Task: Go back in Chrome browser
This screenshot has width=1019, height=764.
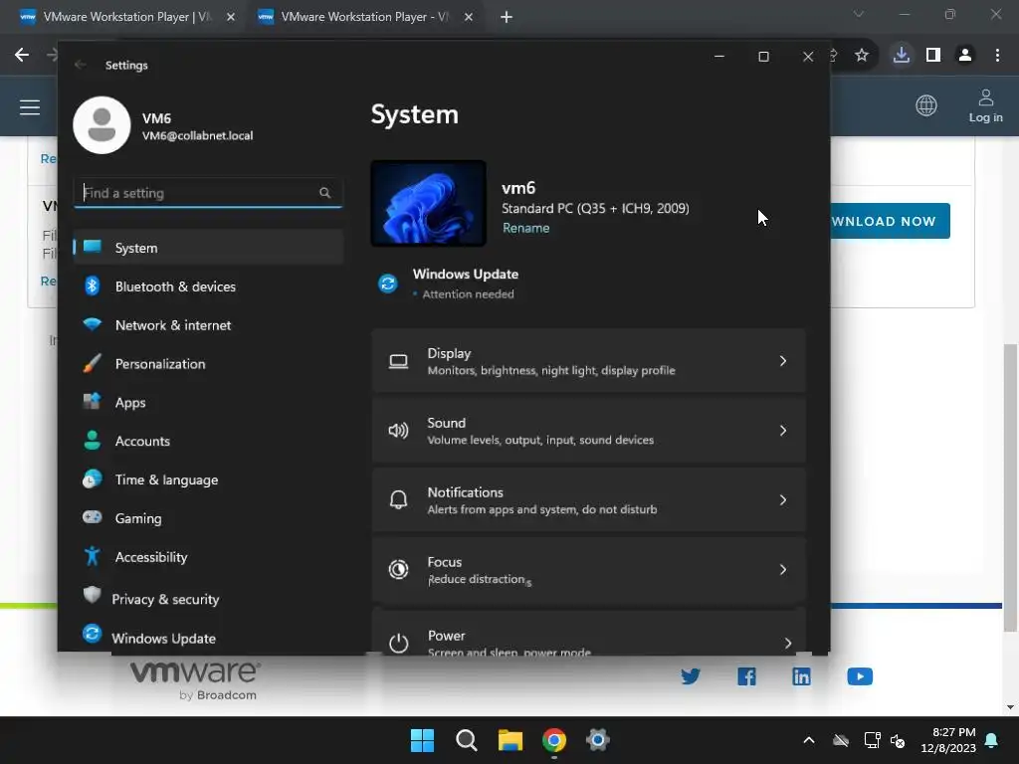Action: click(22, 55)
